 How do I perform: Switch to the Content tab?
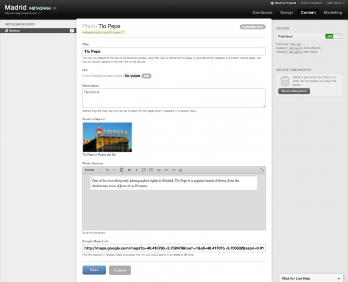click(x=308, y=13)
